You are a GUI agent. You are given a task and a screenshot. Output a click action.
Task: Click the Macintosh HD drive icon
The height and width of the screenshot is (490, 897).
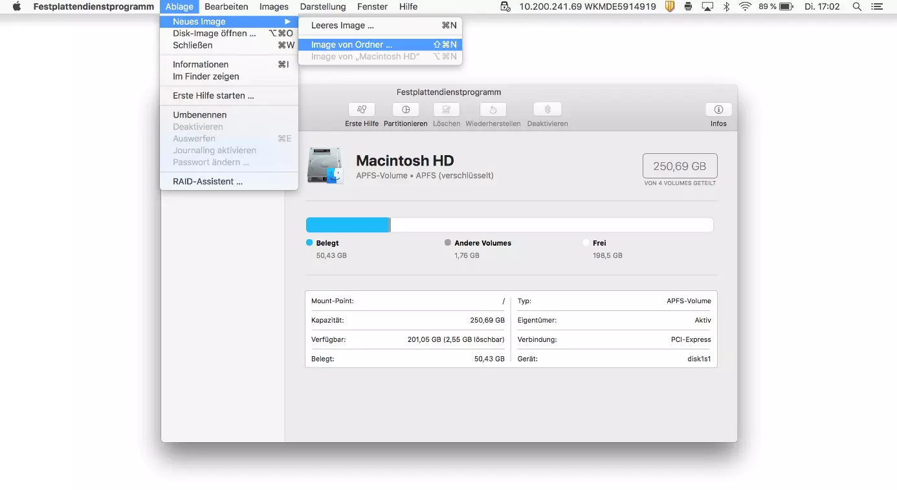tap(325, 165)
